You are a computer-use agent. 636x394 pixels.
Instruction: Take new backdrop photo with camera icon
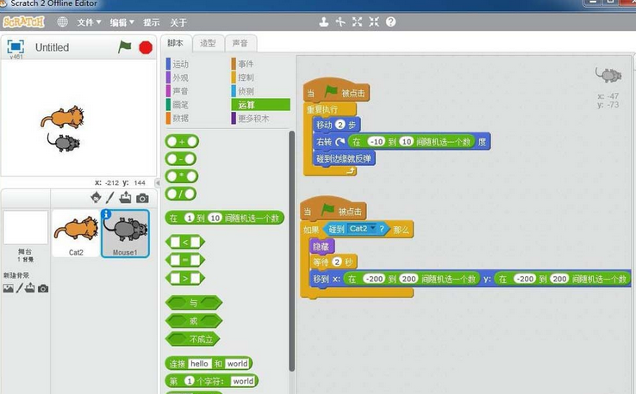pos(43,289)
